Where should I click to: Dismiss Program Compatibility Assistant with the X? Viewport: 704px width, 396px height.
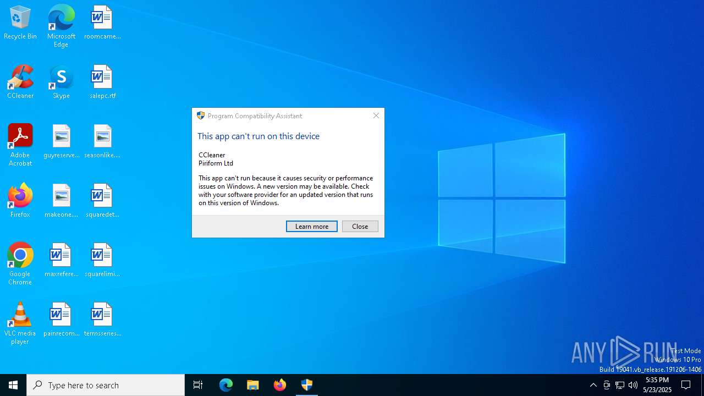pyautogui.click(x=376, y=116)
